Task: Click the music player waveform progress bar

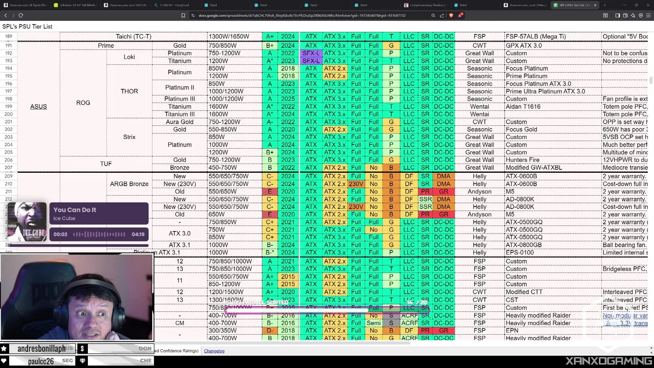Action: (x=99, y=235)
